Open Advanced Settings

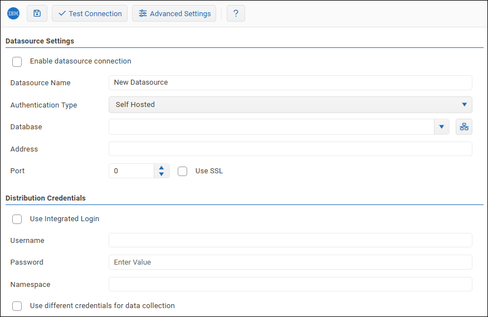coord(174,13)
